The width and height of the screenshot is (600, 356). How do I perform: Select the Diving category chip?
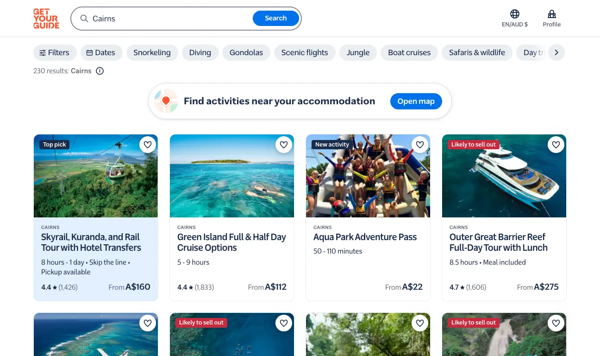[200, 52]
